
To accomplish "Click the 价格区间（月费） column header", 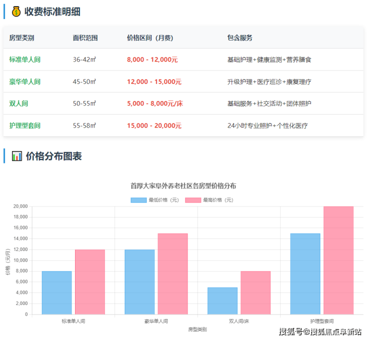I will pyautogui.click(x=150, y=38).
